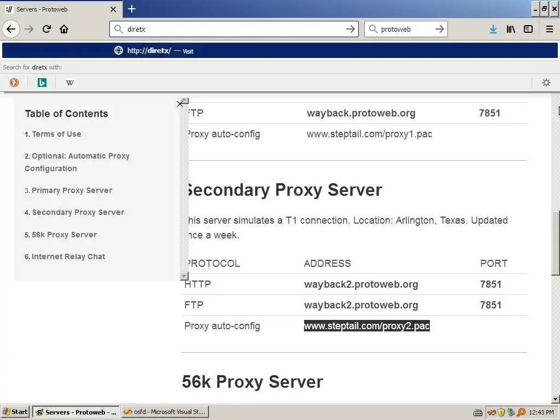The height and width of the screenshot is (420, 560).
Task: Click the search box go arrow
Action: 440,29
